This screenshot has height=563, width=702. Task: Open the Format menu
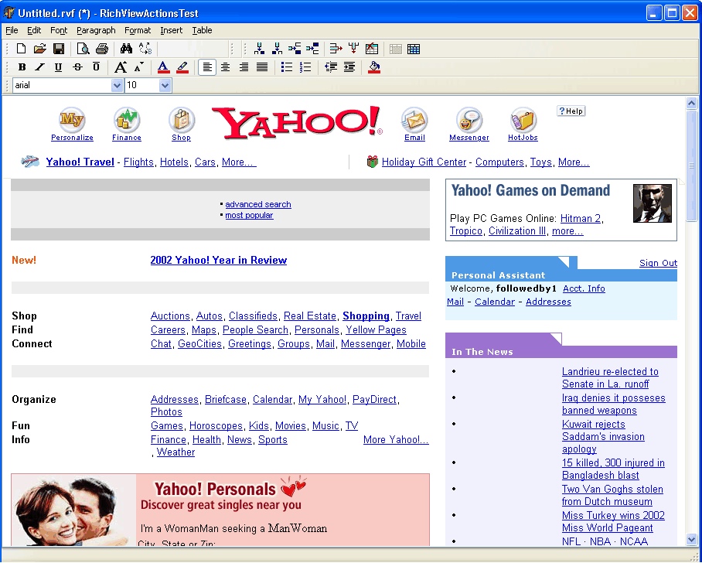point(138,30)
